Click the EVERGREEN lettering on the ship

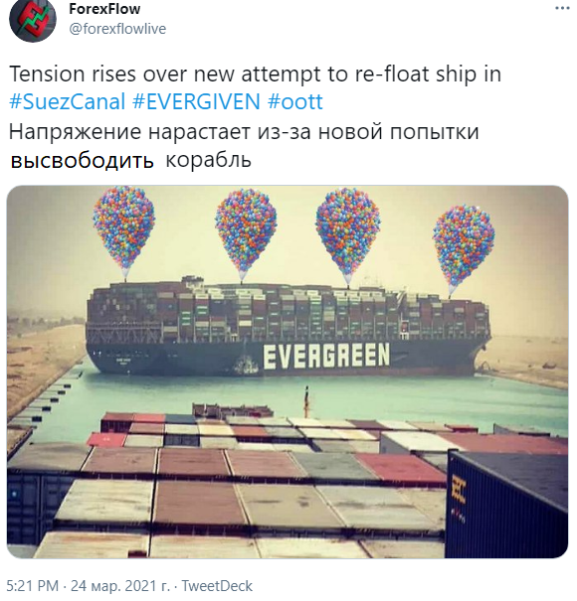(x=326, y=356)
